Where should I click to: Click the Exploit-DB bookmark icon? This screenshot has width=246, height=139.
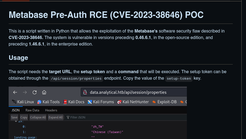(154, 102)
